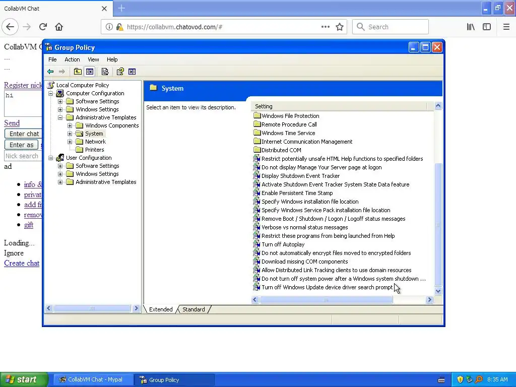This screenshot has height=387, width=516.
Task: Open the Help menu
Action: click(112, 59)
